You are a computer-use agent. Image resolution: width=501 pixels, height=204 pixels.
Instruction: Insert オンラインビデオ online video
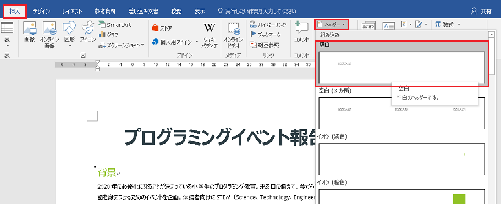[233, 35]
